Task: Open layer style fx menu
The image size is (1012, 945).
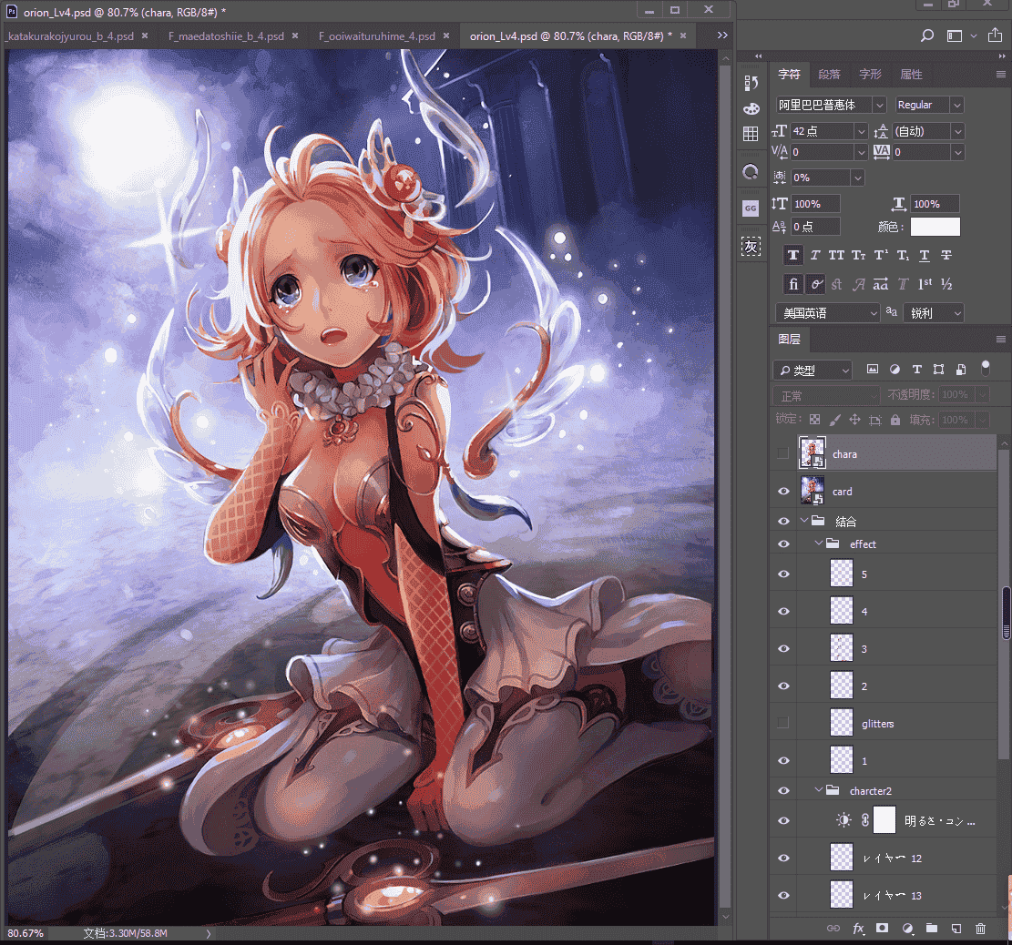Action: pyautogui.click(x=858, y=929)
